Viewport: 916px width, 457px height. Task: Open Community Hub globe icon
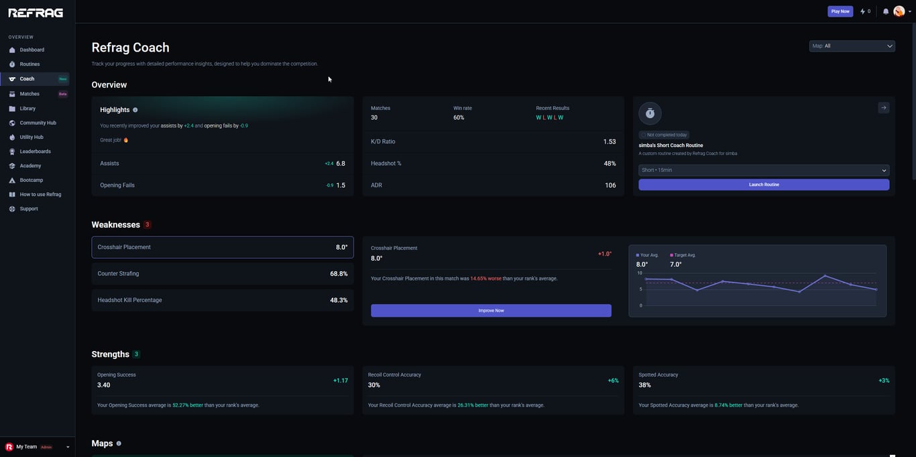[x=12, y=123]
